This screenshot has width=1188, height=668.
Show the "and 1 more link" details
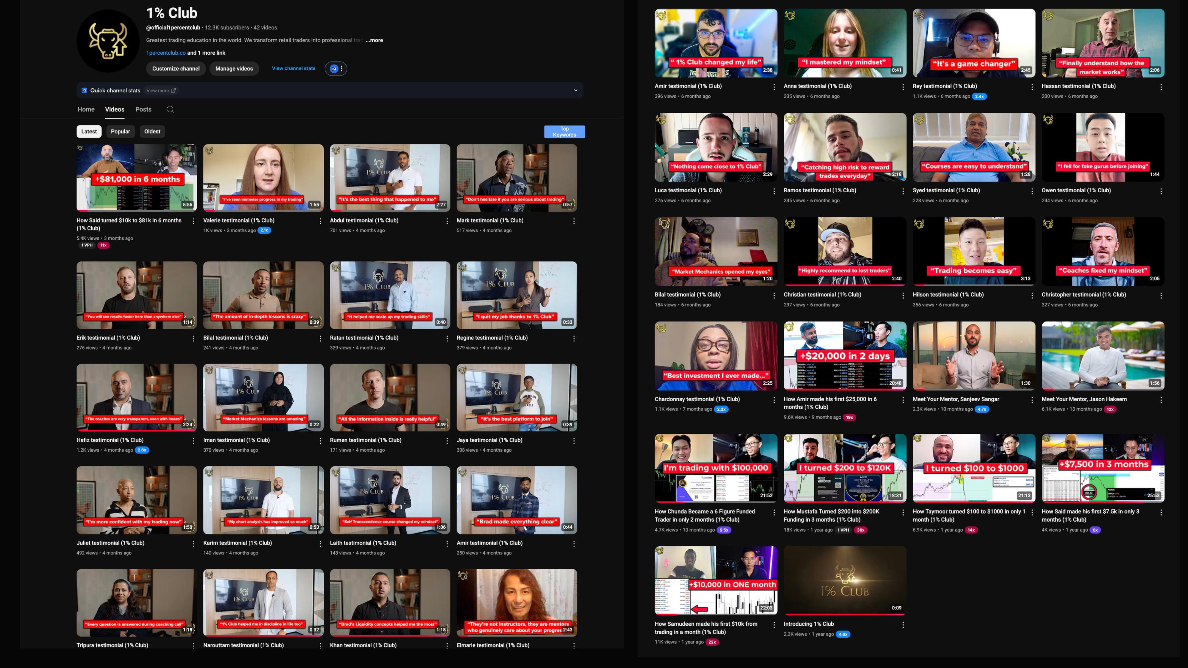[206, 53]
